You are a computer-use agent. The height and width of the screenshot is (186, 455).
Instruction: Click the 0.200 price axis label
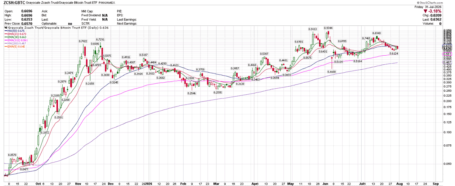tap(447, 101)
